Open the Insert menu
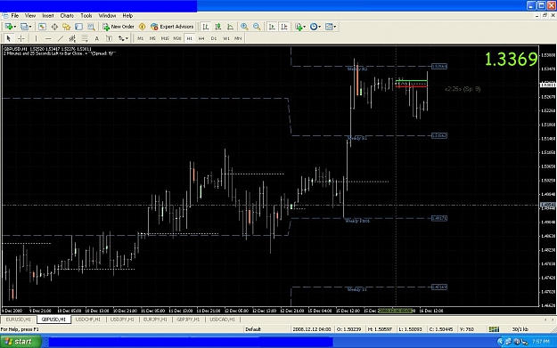This screenshot has width=557, height=348. tap(48, 16)
